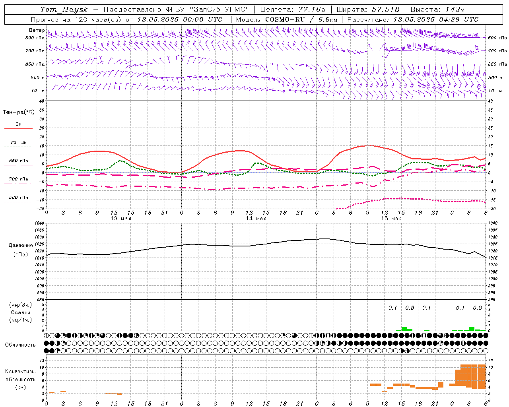Click the tallest green precipitation bar under 0.9

(404, 329)
